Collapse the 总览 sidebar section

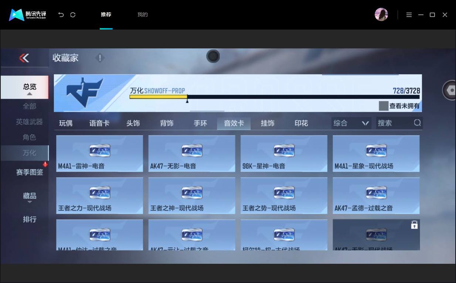[24, 88]
